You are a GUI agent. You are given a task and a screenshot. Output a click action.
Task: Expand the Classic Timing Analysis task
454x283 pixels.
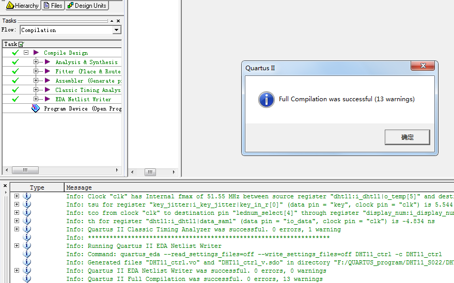(36, 89)
